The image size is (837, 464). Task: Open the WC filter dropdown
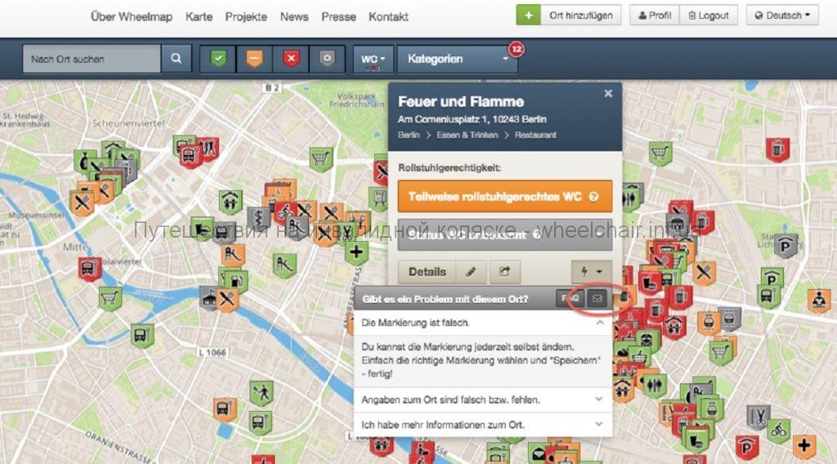point(373,59)
